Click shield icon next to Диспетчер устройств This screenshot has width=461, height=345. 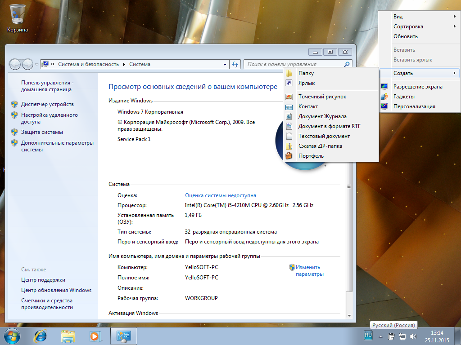click(14, 104)
